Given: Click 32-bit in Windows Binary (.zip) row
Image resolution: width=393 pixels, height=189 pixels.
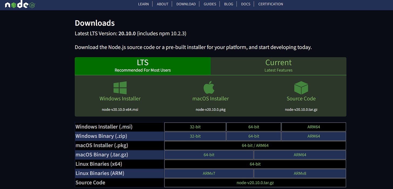Looking at the screenshot, I should [195, 136].
